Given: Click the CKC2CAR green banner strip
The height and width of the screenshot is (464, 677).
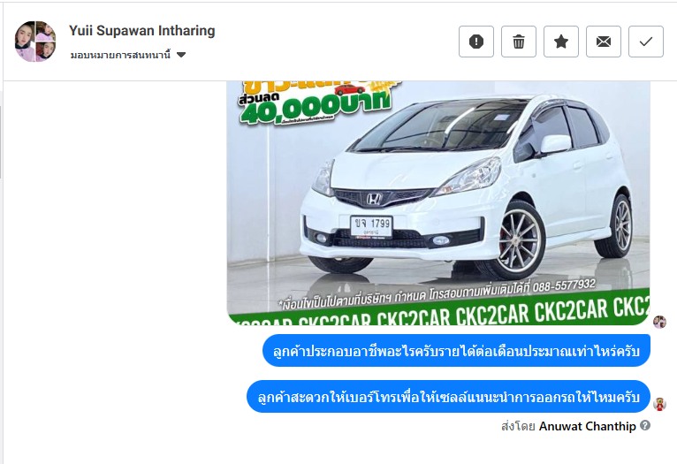Looking at the screenshot, I should pos(438,312).
